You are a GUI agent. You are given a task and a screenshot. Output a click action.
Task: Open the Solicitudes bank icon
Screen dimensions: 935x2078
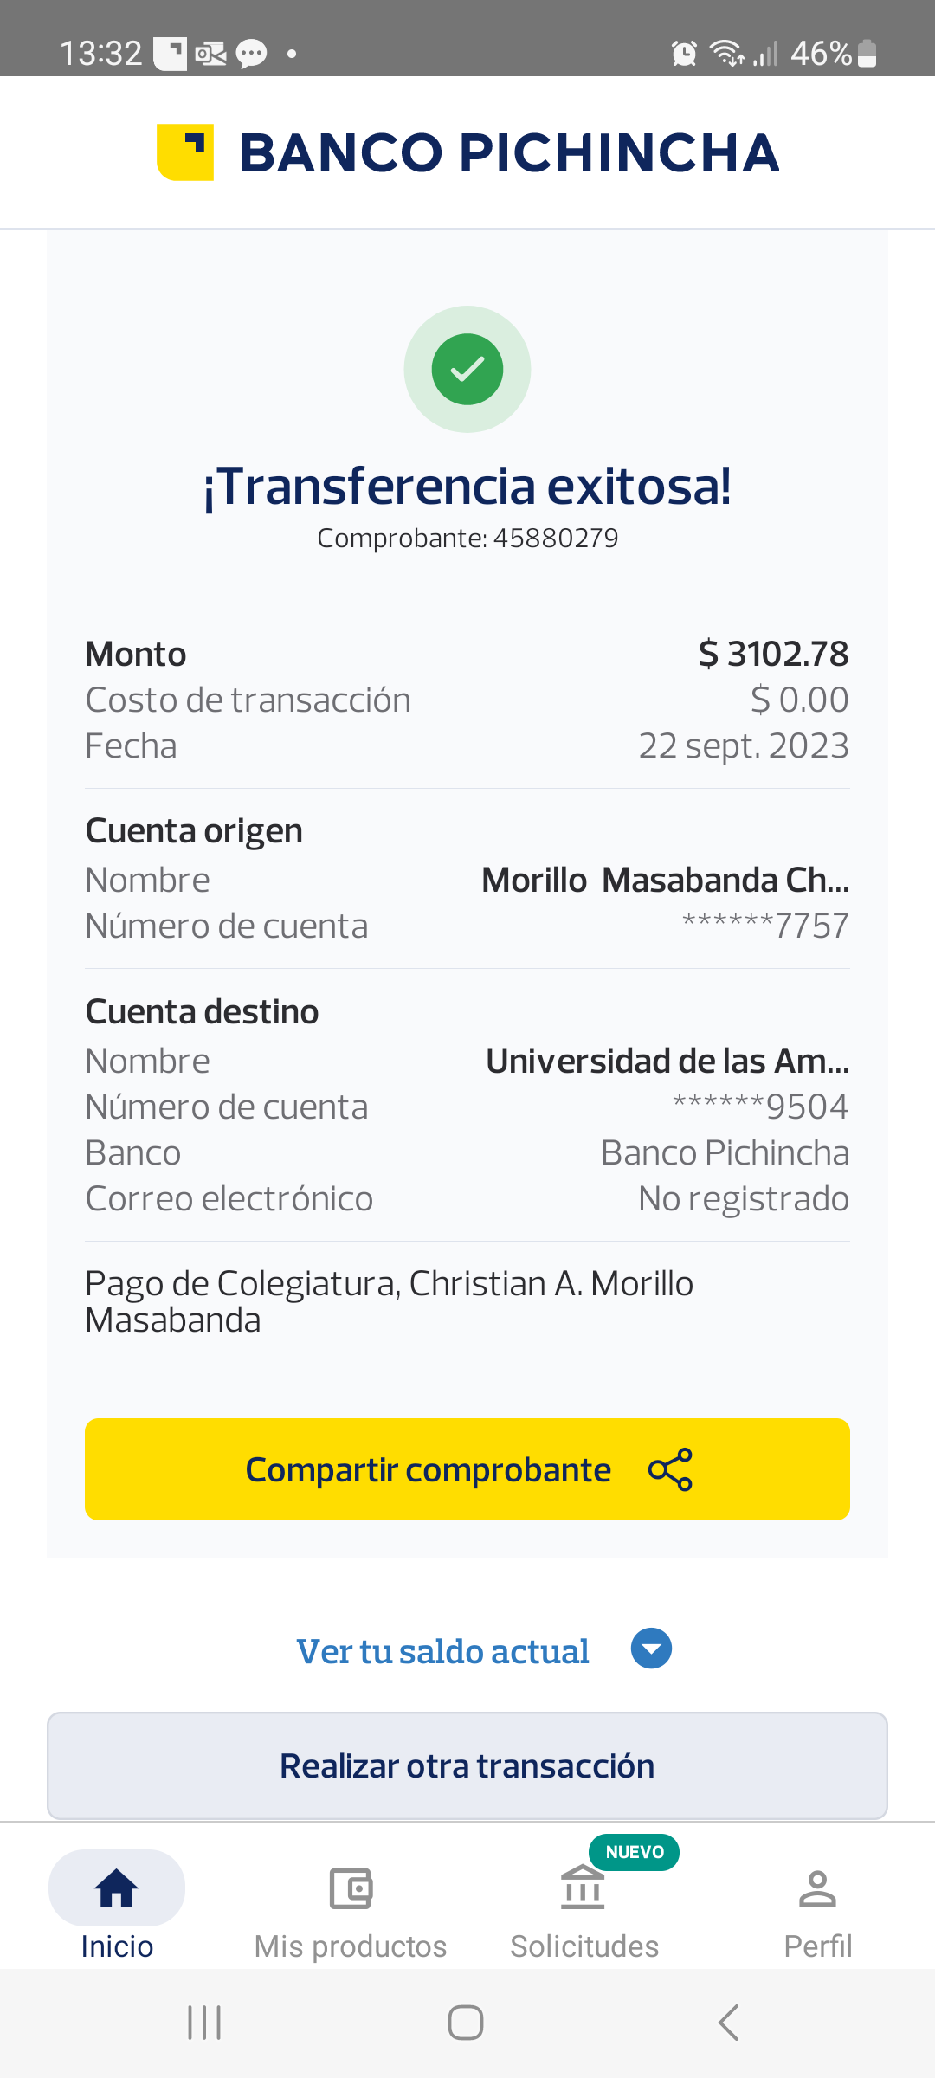point(583,1888)
